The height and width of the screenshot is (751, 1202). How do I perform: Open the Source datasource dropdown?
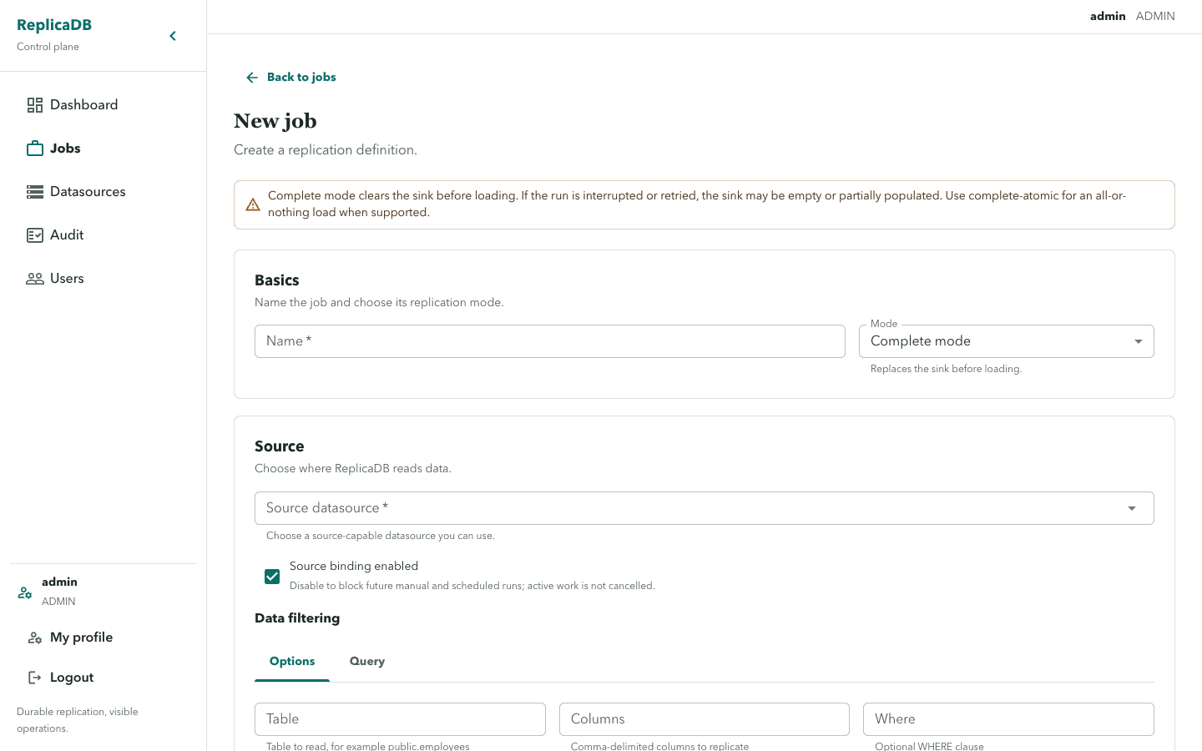point(704,508)
